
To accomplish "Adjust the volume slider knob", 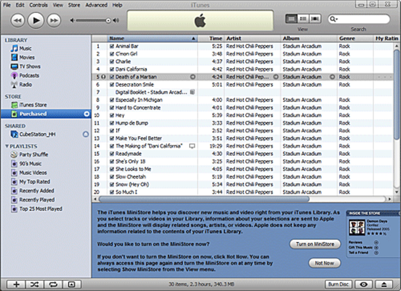I will coord(108,21).
